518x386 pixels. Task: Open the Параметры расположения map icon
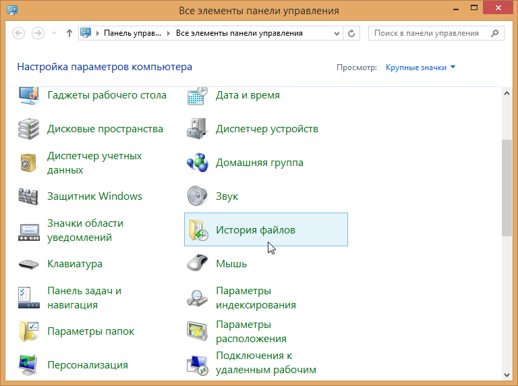tap(198, 331)
